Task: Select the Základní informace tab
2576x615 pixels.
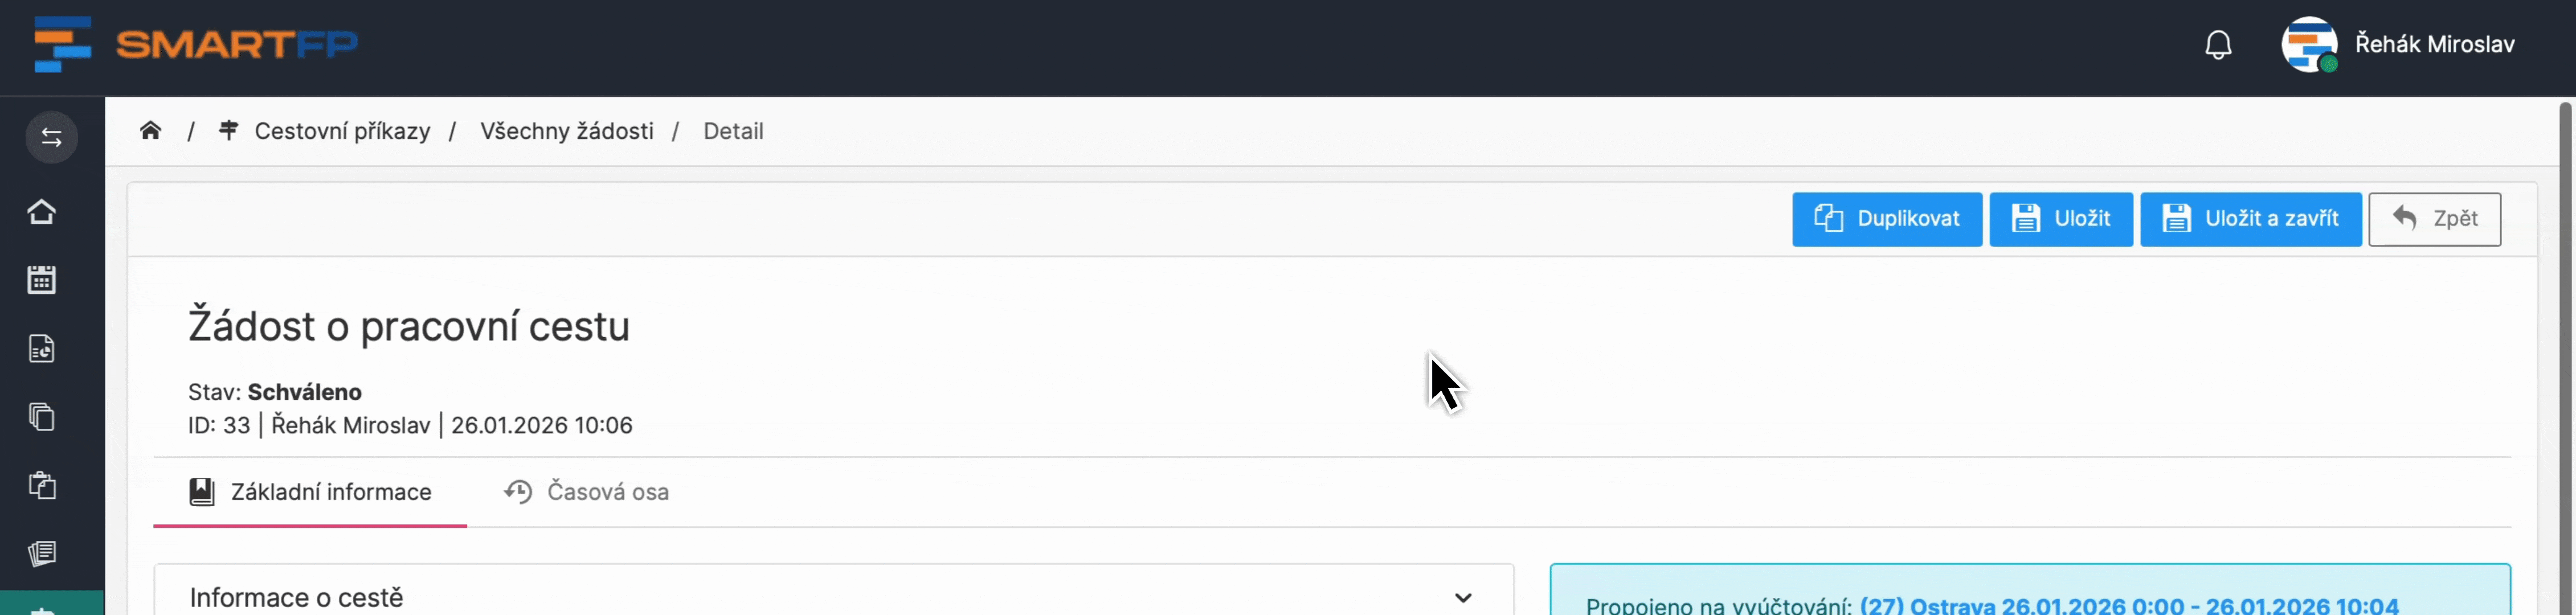Action: tap(311, 492)
